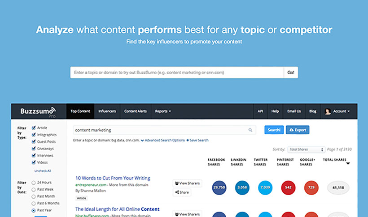This screenshot has height=217, width=368.
Task: Click the LinkedIn shares circle showing 3,058
Action: coord(242,187)
